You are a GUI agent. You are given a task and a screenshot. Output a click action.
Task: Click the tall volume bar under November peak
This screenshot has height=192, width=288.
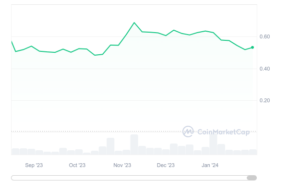point(134,144)
